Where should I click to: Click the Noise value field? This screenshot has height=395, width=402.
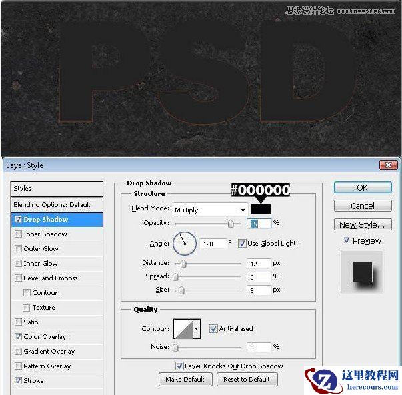click(x=259, y=348)
